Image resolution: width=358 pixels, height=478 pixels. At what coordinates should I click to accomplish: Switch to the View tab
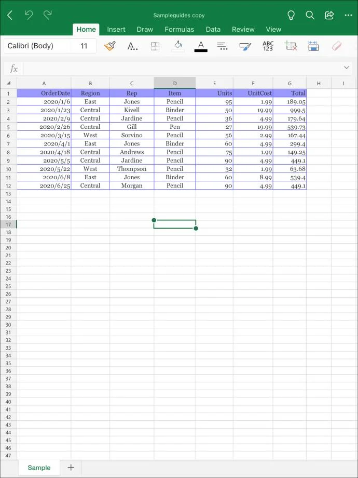coord(273,30)
